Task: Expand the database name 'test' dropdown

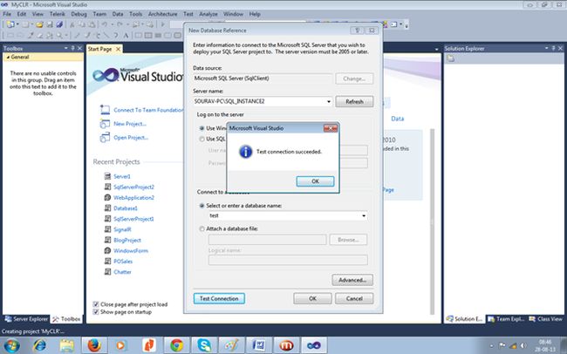Action: pyautogui.click(x=364, y=216)
